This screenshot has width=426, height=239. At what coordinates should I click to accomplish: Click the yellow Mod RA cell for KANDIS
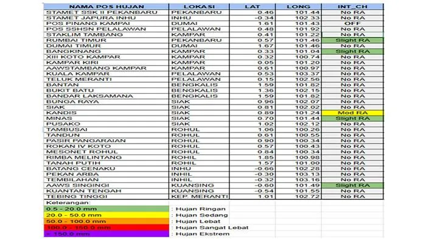click(352, 113)
